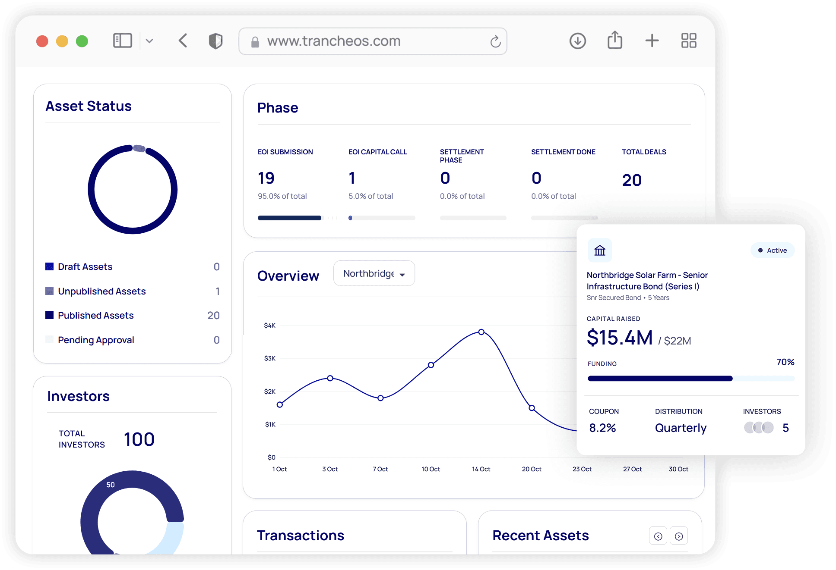Open the downloads icon in toolbar
The height and width of the screenshot is (570, 836).
(577, 41)
